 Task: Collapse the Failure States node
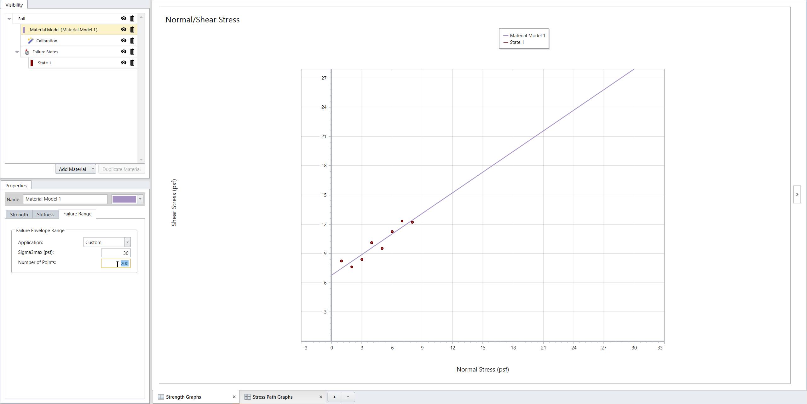point(17,52)
